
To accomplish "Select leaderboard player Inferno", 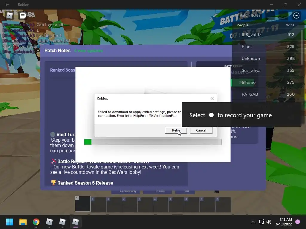I will [x=248, y=82].
